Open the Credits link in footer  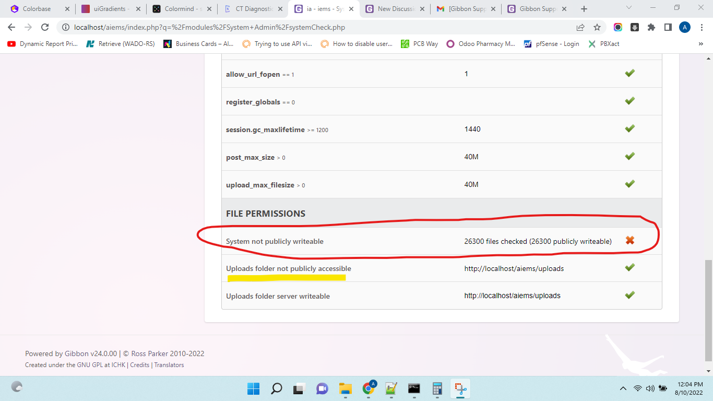(x=139, y=365)
